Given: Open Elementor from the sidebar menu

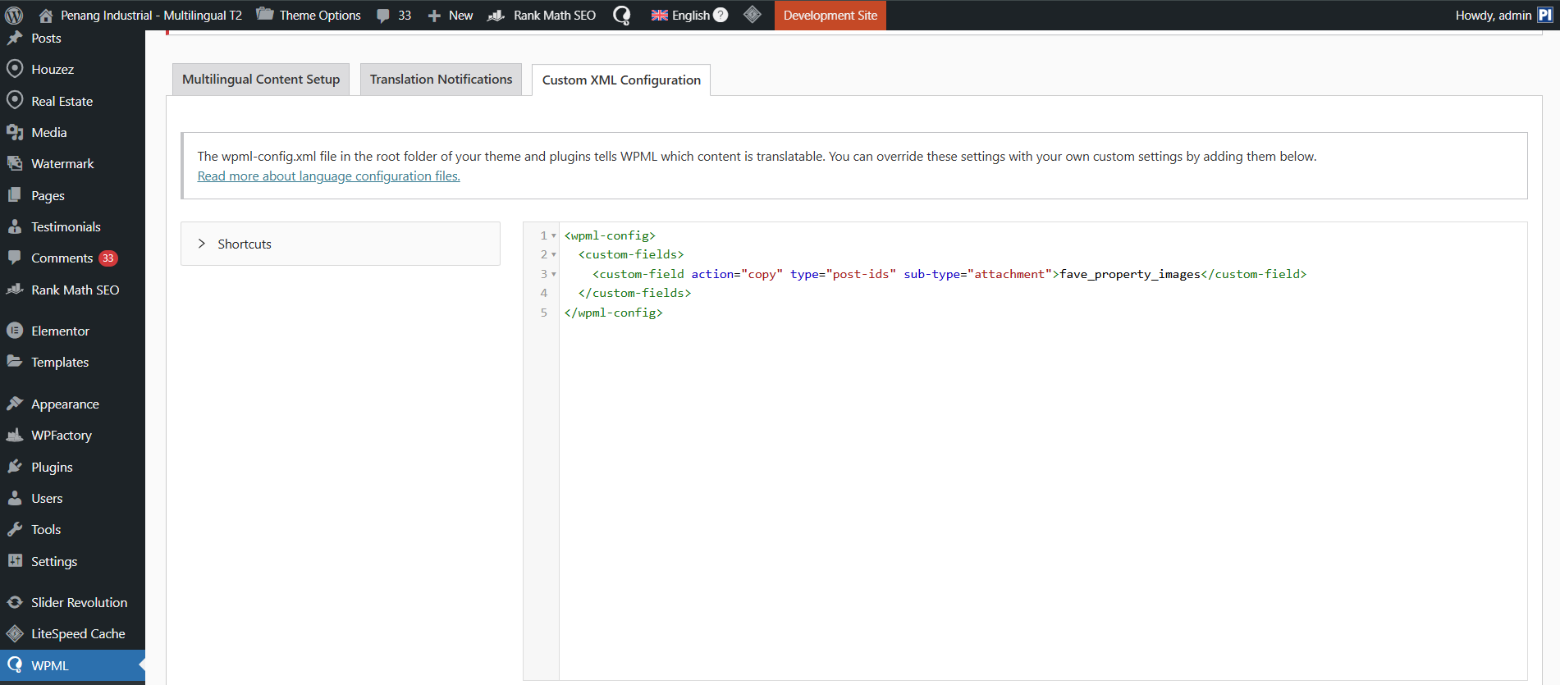Looking at the screenshot, I should coord(60,331).
